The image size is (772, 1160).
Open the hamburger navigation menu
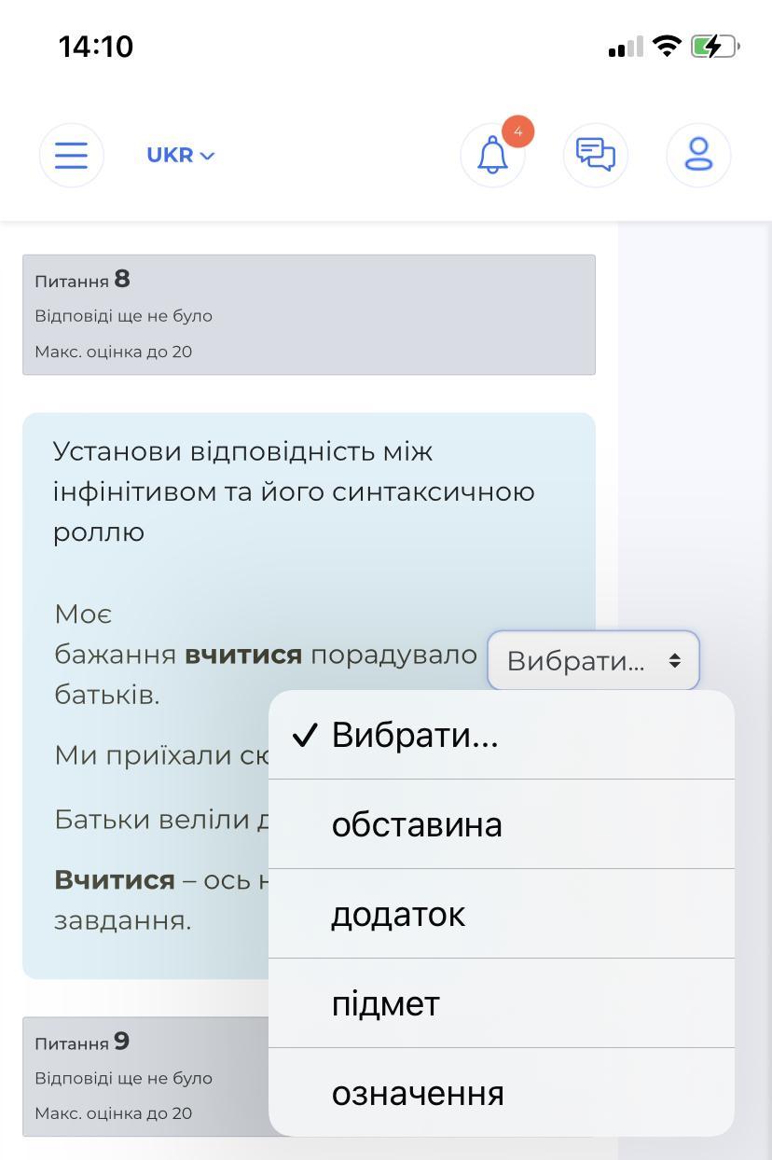tap(71, 155)
